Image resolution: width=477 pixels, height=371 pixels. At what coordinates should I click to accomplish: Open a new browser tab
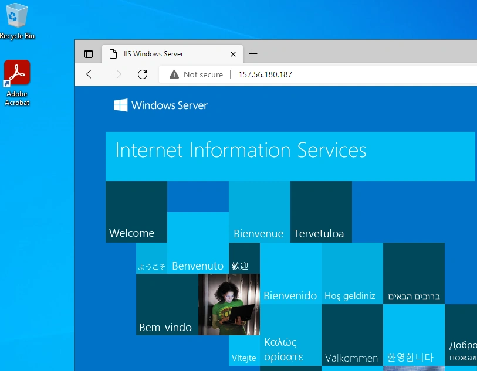click(x=253, y=54)
